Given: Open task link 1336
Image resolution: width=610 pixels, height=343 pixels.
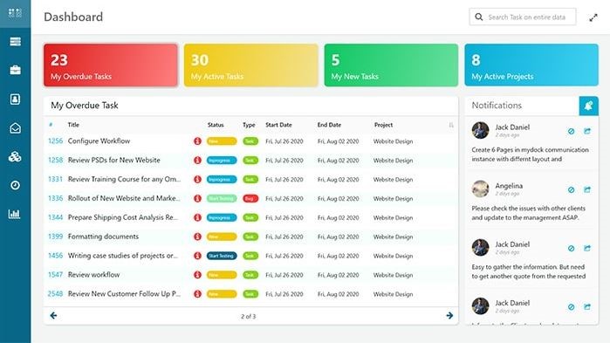Looking at the screenshot, I should tap(55, 198).
